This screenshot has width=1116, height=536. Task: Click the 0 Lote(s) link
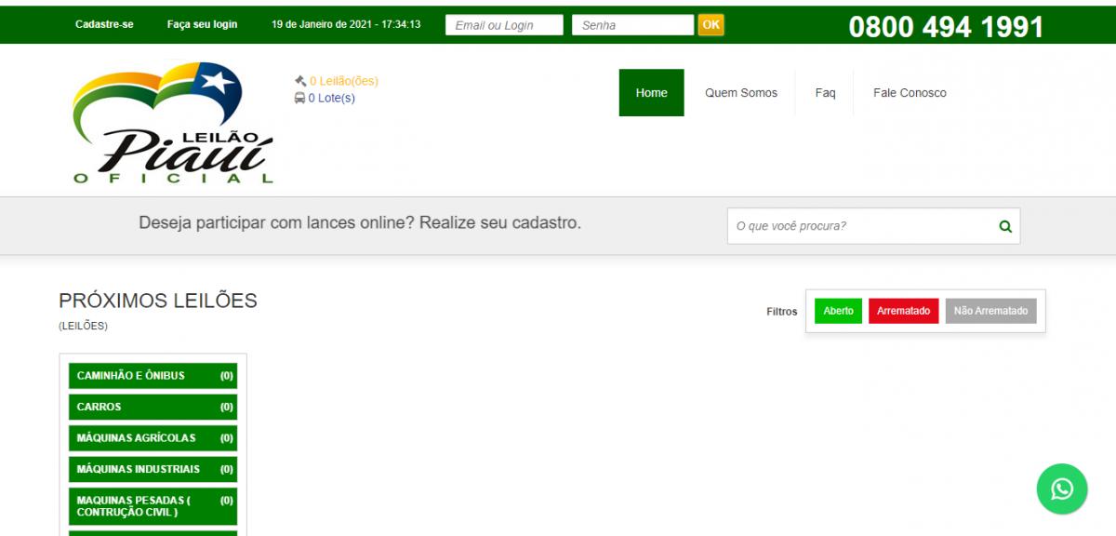332,98
